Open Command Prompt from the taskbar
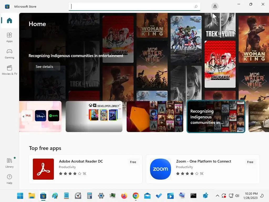Screen dimensions: 269x202 pos(193,196)
